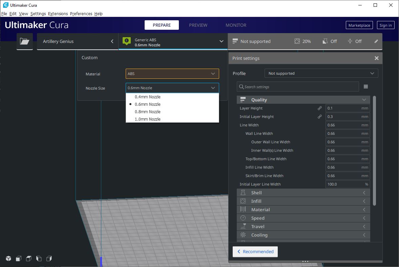Open the View menu

click(x=23, y=14)
